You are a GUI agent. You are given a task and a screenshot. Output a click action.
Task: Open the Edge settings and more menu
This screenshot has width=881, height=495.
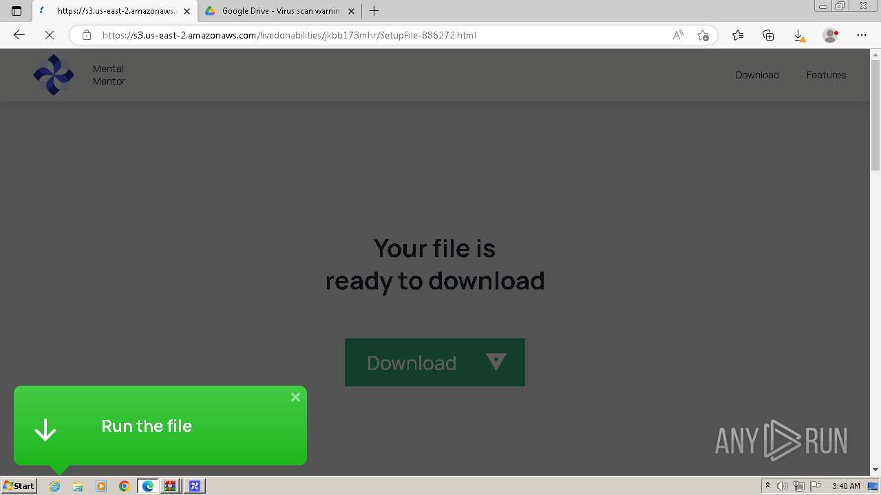pos(861,35)
